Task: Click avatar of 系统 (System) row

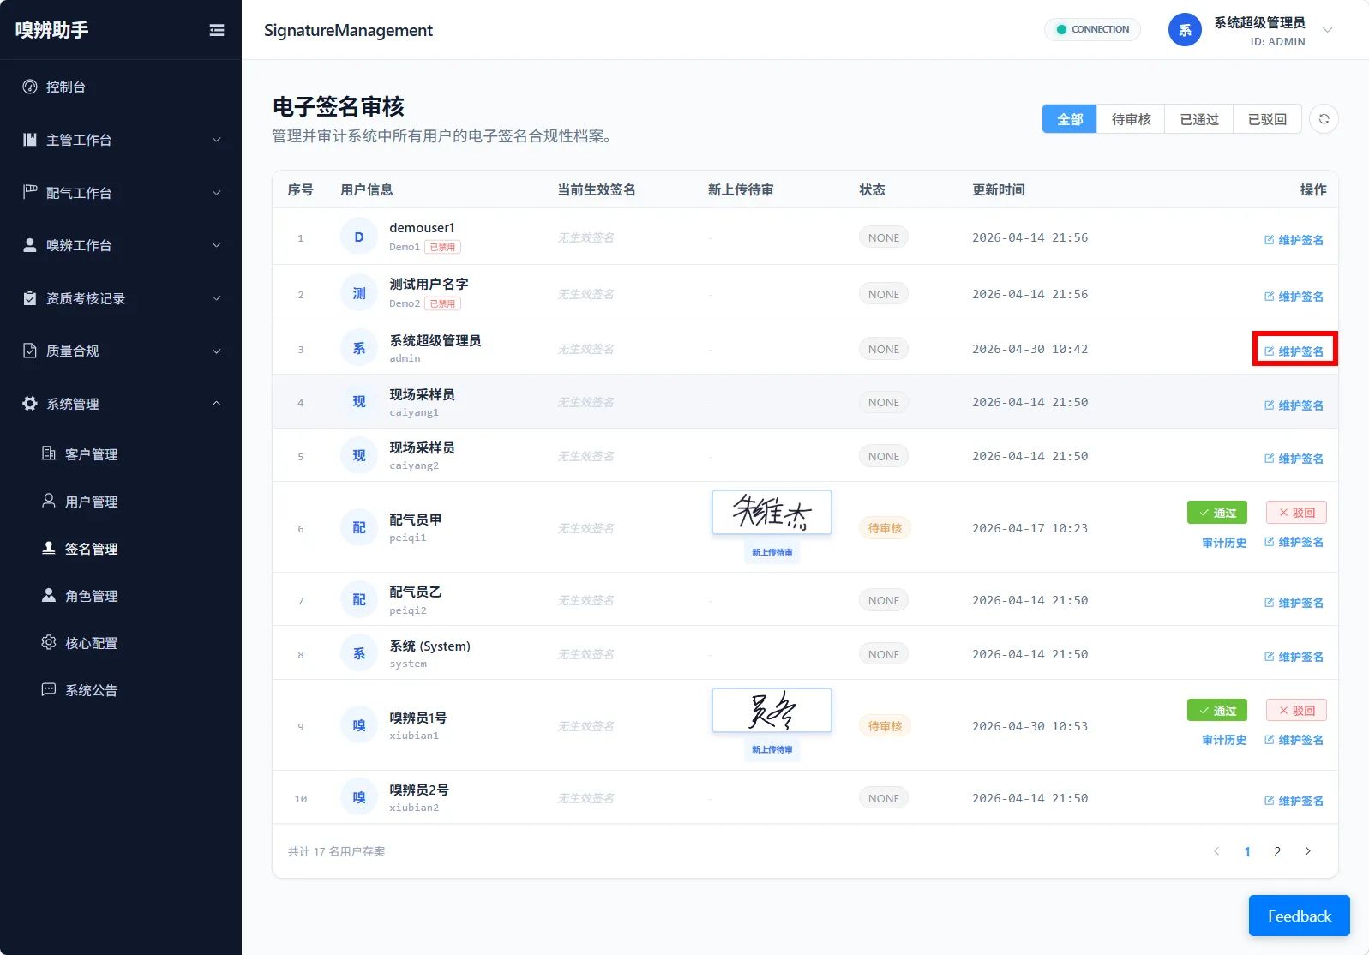Action: pyautogui.click(x=359, y=653)
